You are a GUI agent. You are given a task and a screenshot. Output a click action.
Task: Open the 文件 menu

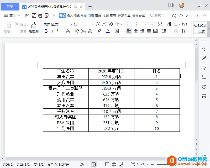coord(12,15)
